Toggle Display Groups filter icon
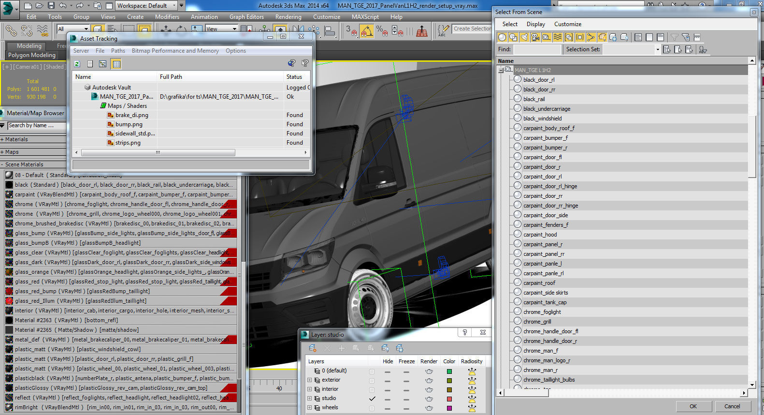This screenshot has width=764, height=415. [569, 37]
